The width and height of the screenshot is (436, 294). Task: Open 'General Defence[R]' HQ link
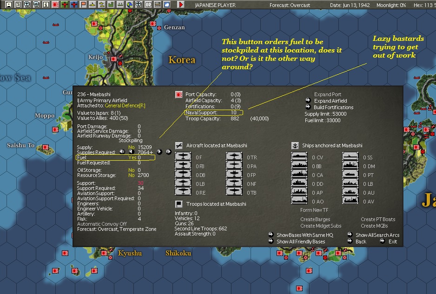(125, 105)
